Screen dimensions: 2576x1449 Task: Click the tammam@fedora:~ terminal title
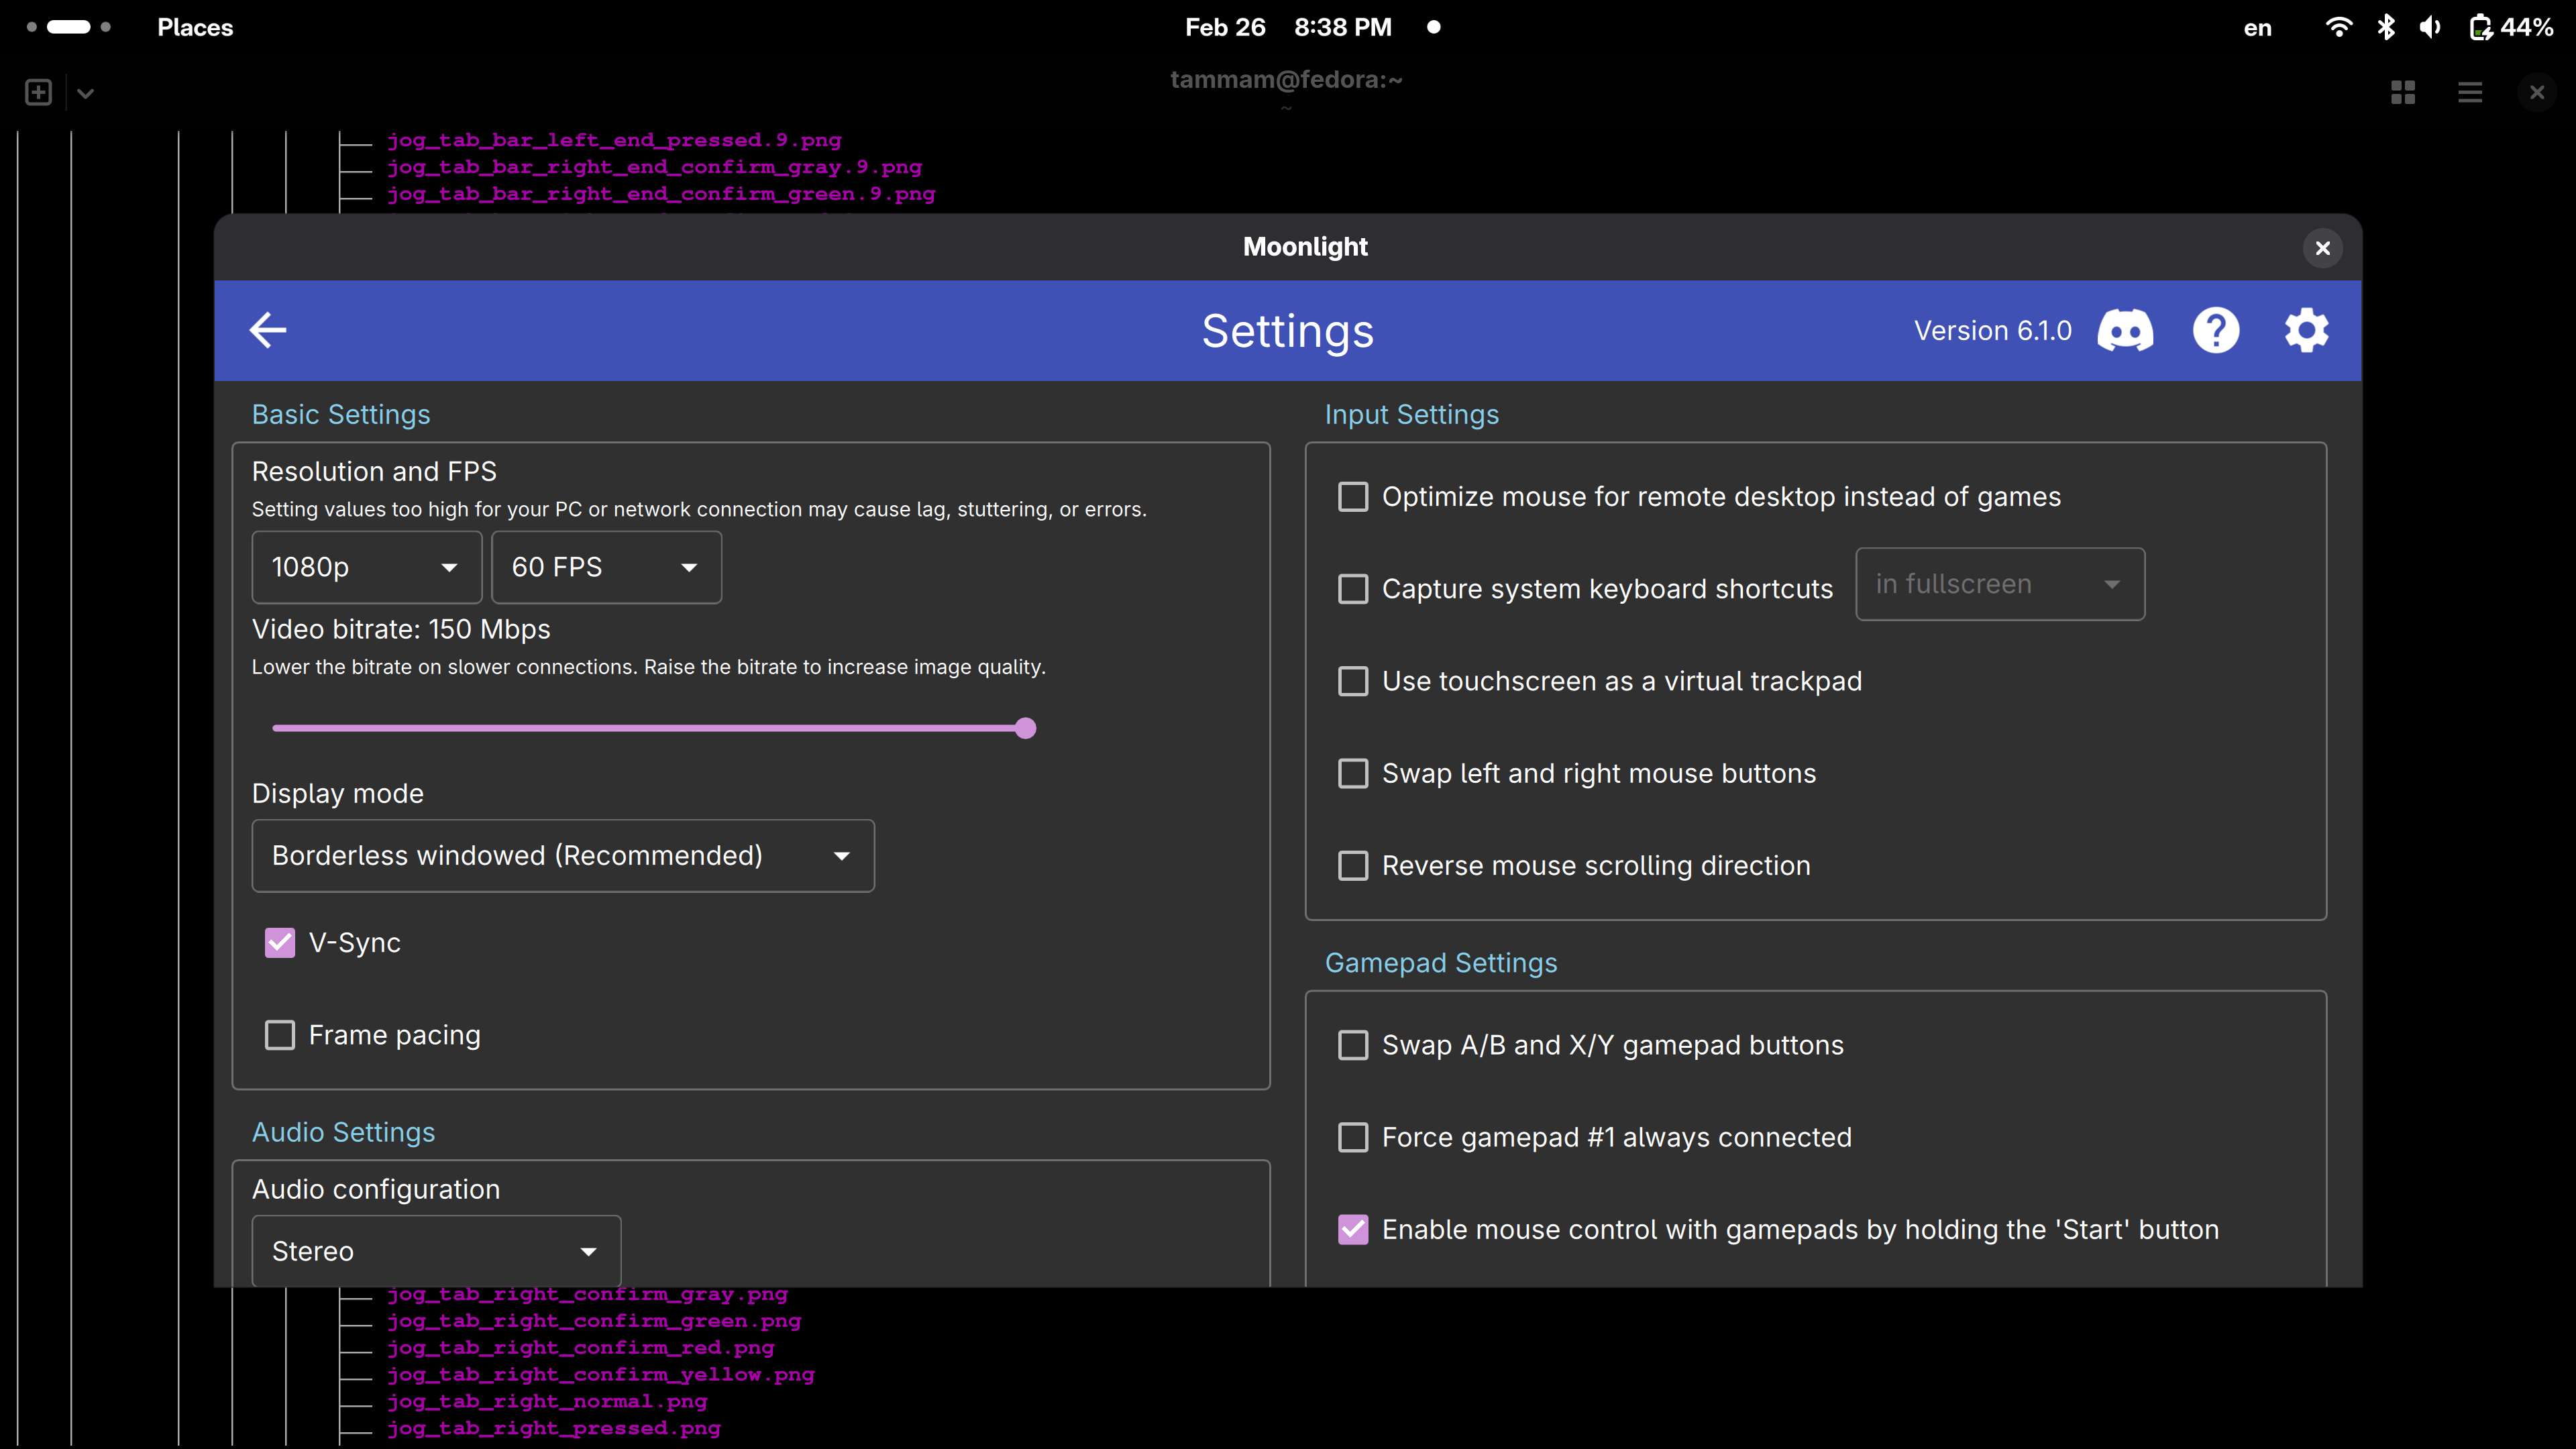tap(1286, 80)
